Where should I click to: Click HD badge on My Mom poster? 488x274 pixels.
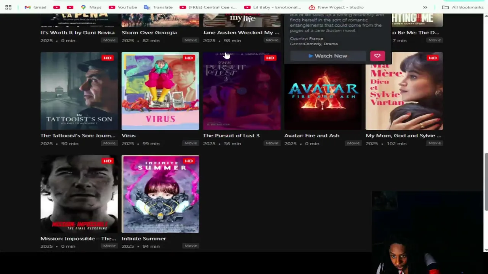coord(432,58)
